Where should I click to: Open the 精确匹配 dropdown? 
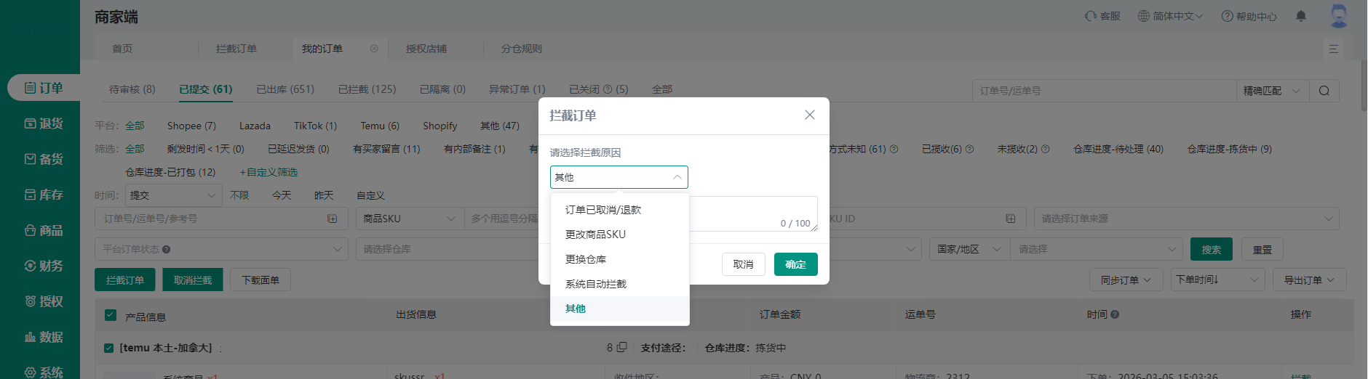pos(1271,91)
